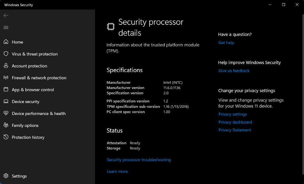Open the Device security laptop icon
Viewport: 304px width, 184px height.
coord(6,102)
